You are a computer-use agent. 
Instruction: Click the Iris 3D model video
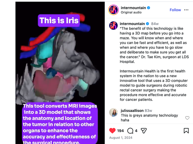pyautogui.click(x=60, y=73)
